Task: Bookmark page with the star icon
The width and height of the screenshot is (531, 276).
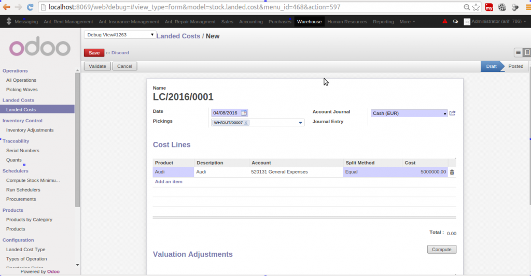Action: pos(476,7)
